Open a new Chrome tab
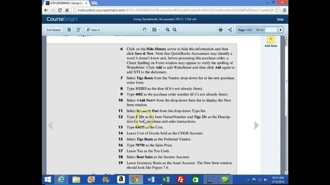 click(x=94, y=3)
